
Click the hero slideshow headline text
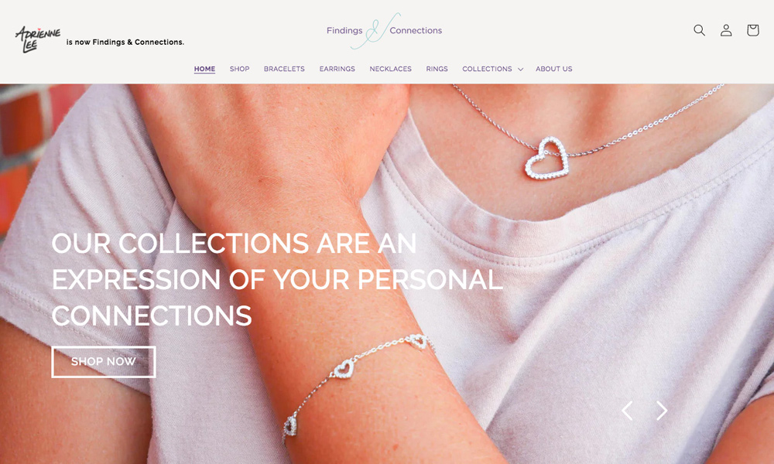coord(277,280)
